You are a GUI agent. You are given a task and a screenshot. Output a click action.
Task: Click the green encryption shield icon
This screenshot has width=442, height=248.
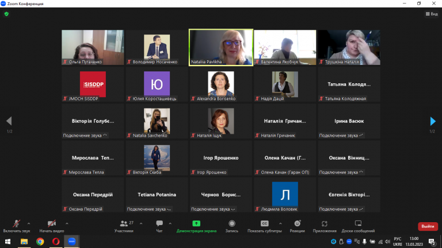pos(6,14)
